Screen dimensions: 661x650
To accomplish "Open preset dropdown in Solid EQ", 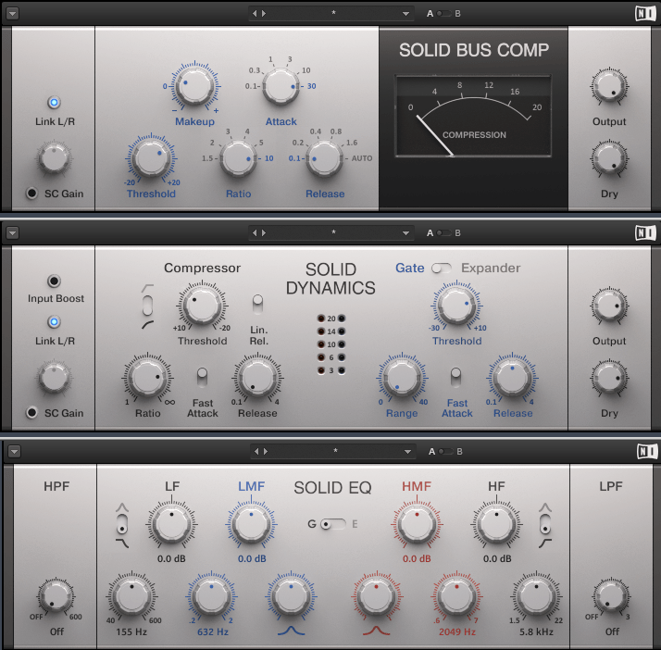I will click(407, 452).
